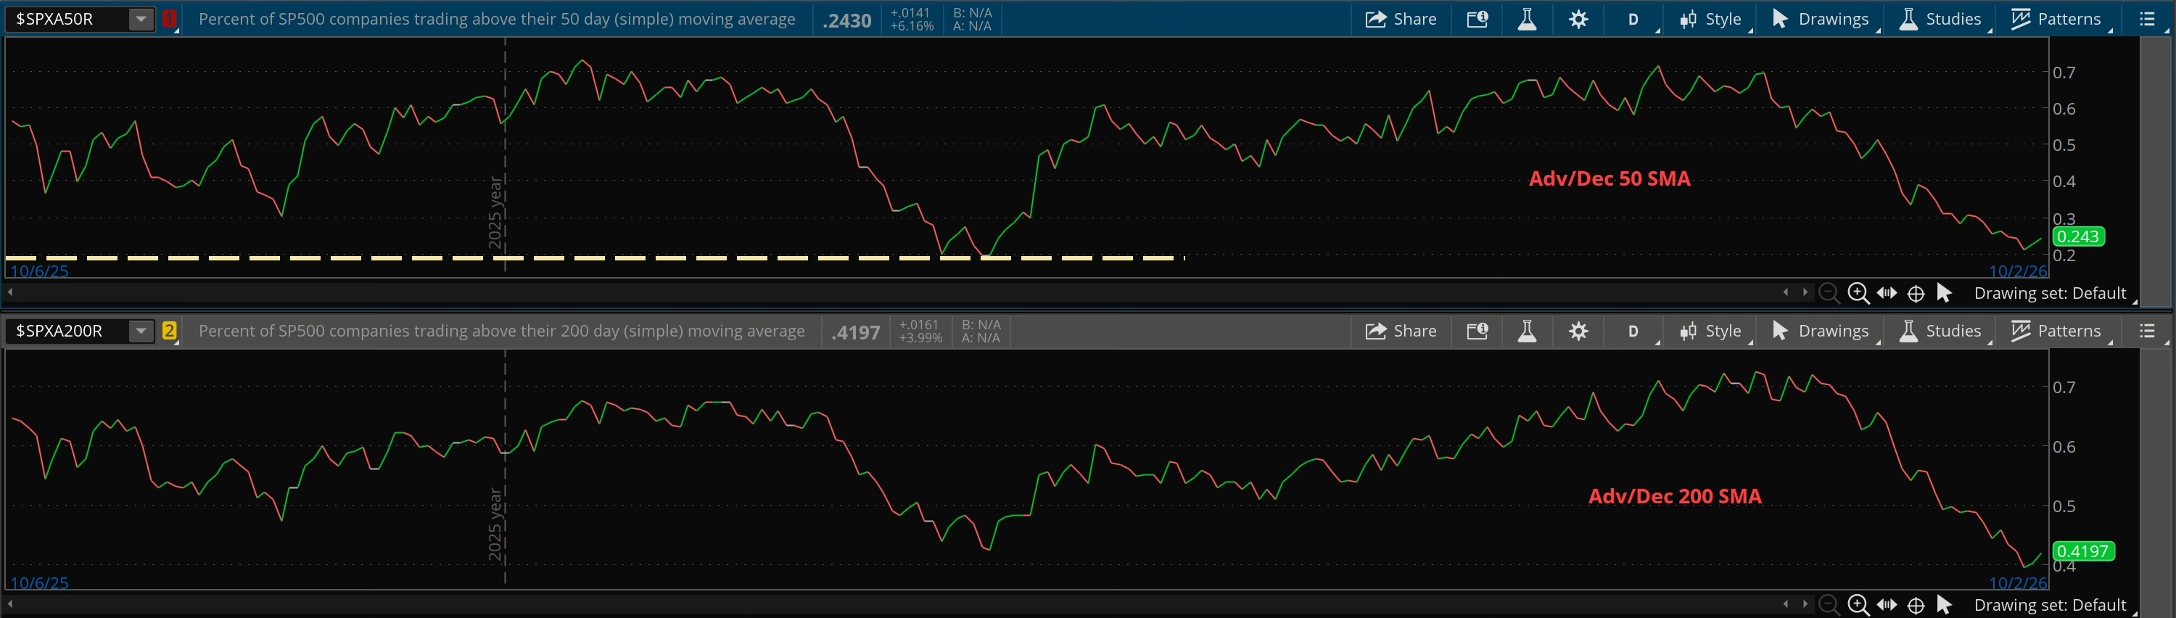This screenshot has height=618, width=2176.
Task: Click the pan arrows icon under $SPXA200R chart
Action: pos(1887,604)
